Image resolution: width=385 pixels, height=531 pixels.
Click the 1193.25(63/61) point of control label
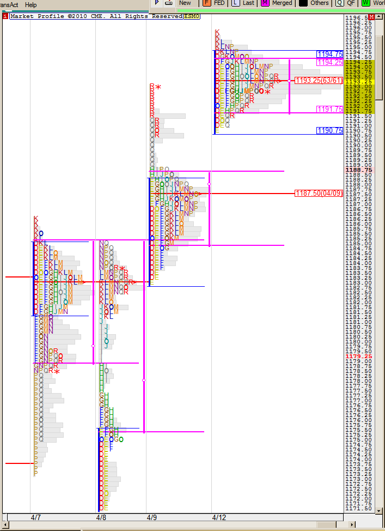pos(319,80)
